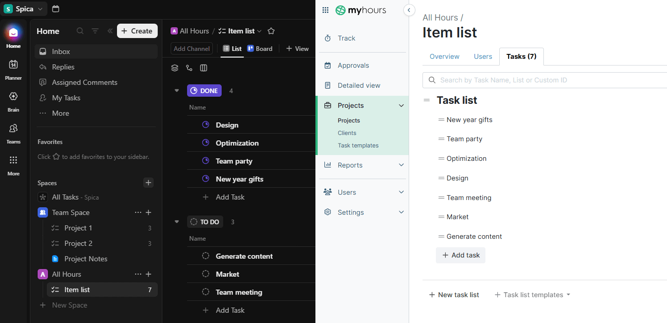The image size is (667, 323).
Task: Open the Overview tab in My Hours
Action: 444,56
